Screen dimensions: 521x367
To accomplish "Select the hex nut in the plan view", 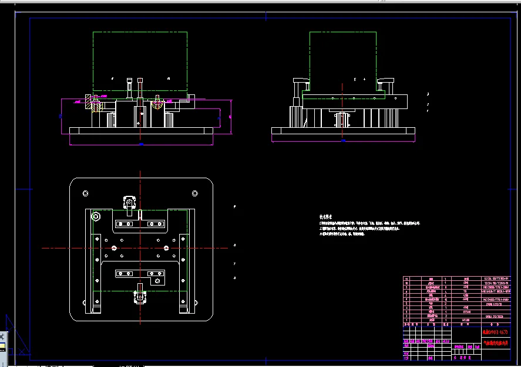I will pos(96,216).
